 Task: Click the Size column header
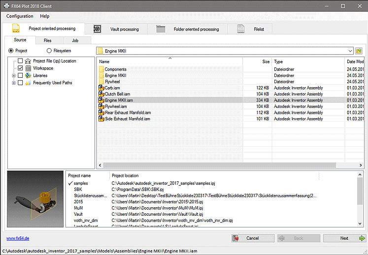[x=257, y=62]
